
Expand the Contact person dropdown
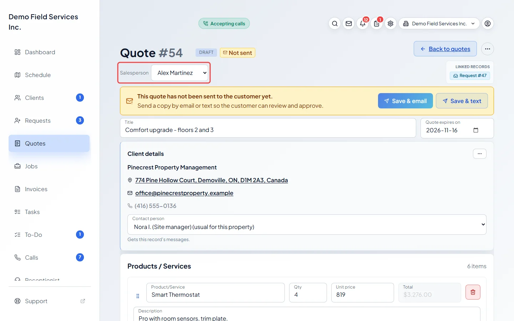[307, 224]
